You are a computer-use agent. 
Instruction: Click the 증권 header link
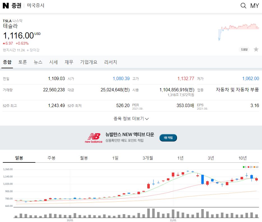[16, 6]
